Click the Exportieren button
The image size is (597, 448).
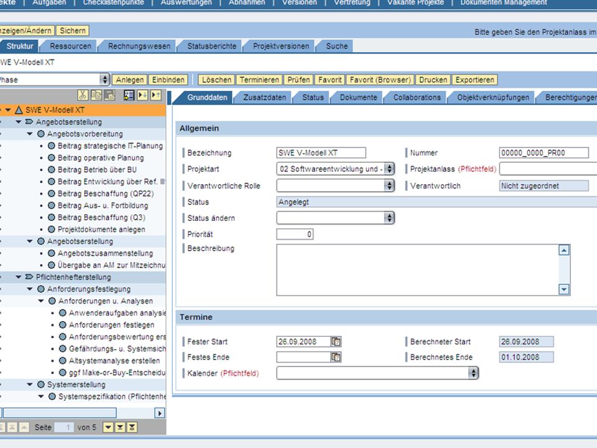[474, 80]
